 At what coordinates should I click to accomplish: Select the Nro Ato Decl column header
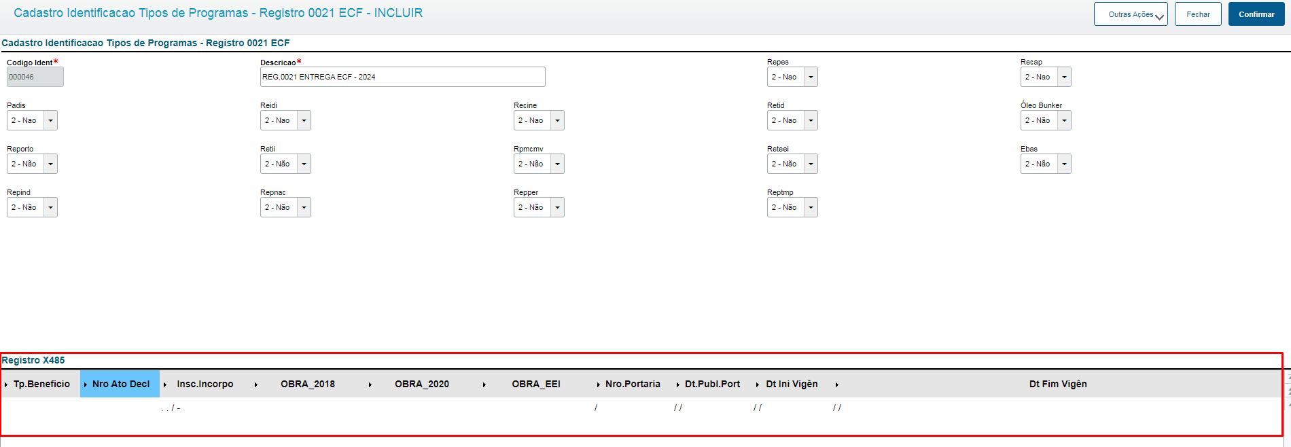pos(121,384)
